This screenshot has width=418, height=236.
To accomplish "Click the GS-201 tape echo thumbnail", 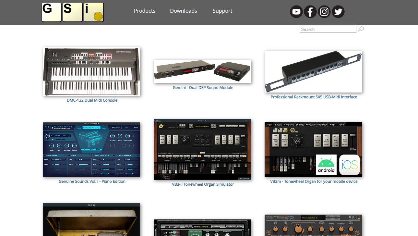I will point(202,228).
